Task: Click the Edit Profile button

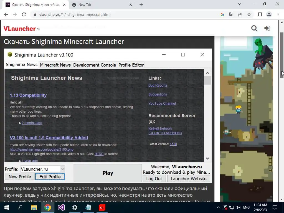Action: (50, 177)
